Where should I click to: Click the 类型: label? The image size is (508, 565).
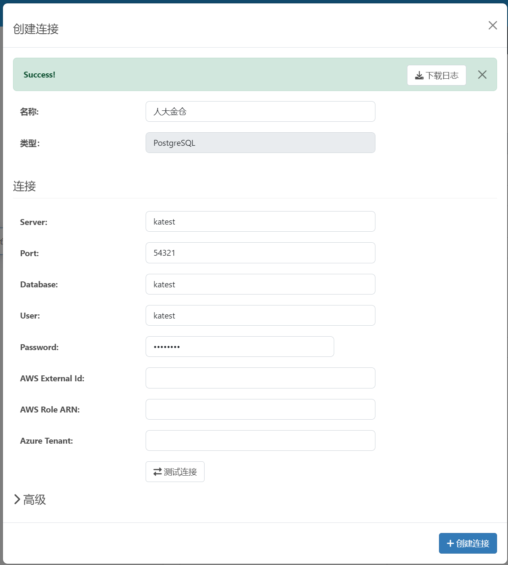coord(30,143)
